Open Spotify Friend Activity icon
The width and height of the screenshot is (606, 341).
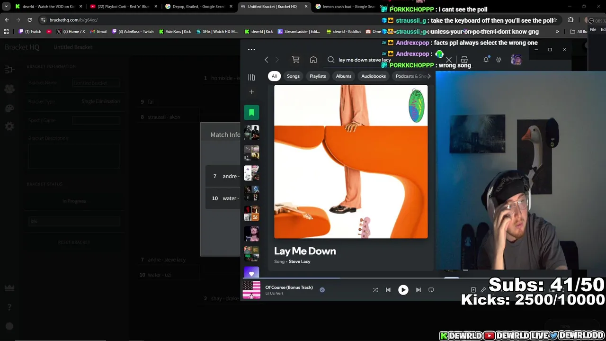(499, 60)
